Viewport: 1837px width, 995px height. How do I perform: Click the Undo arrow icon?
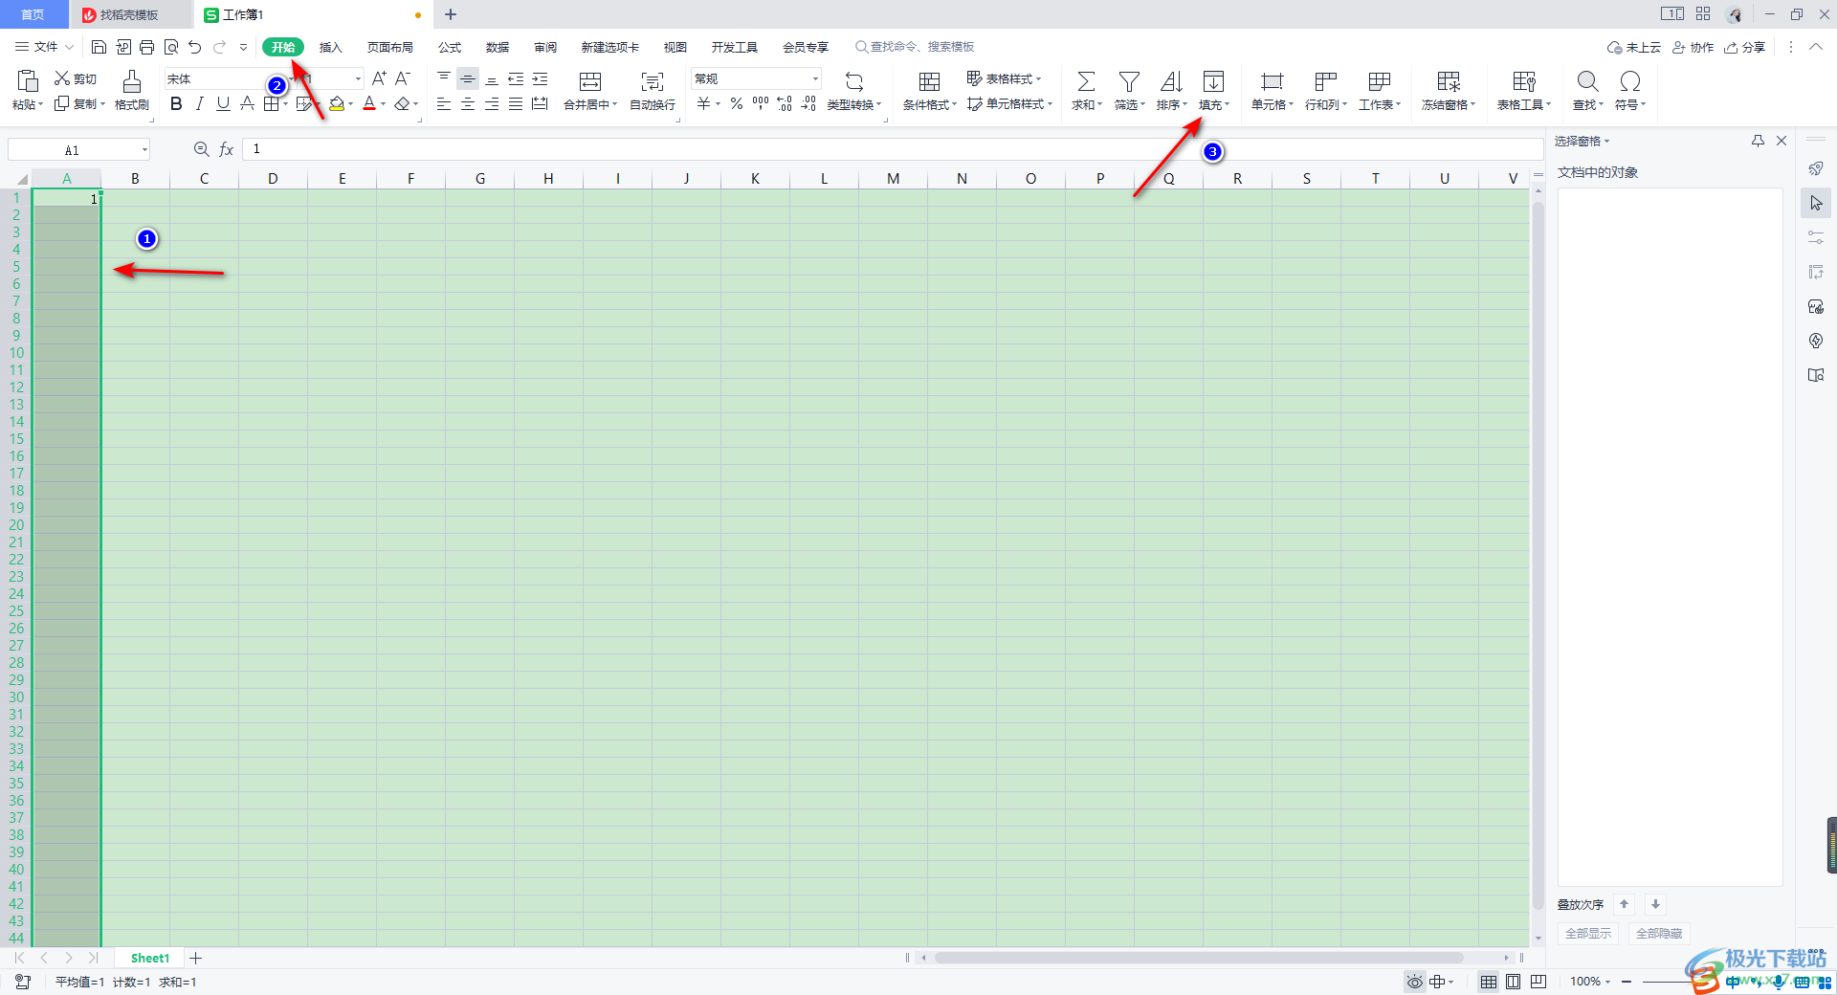(195, 47)
